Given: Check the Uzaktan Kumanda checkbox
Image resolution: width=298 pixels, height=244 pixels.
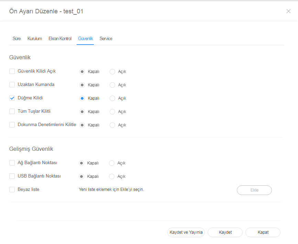Looking at the screenshot, I should [12, 85].
